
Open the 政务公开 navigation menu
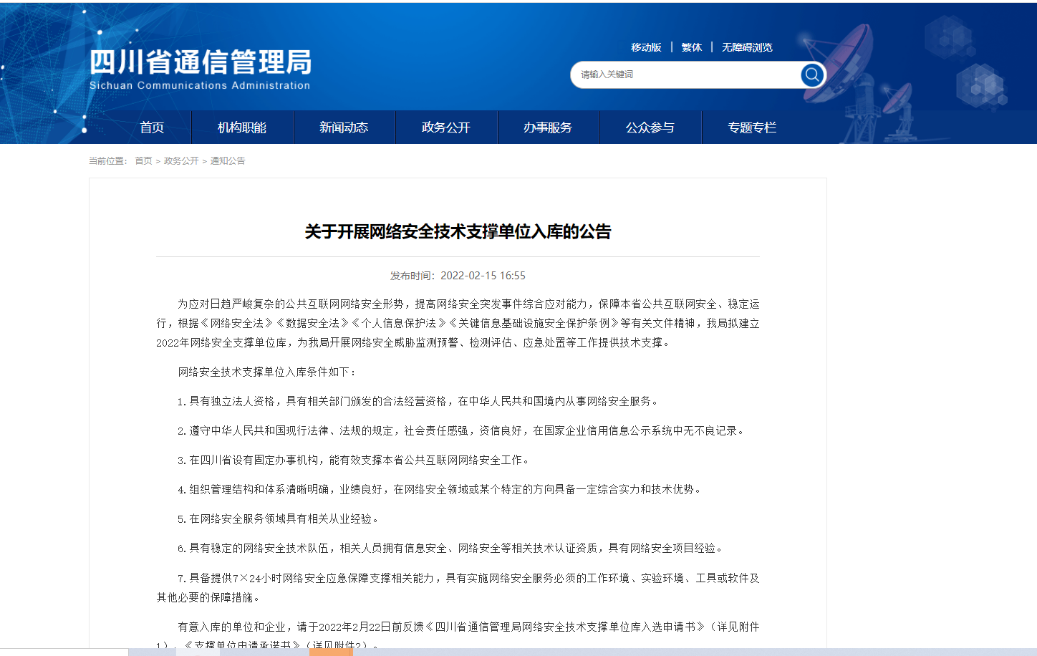[x=446, y=127]
